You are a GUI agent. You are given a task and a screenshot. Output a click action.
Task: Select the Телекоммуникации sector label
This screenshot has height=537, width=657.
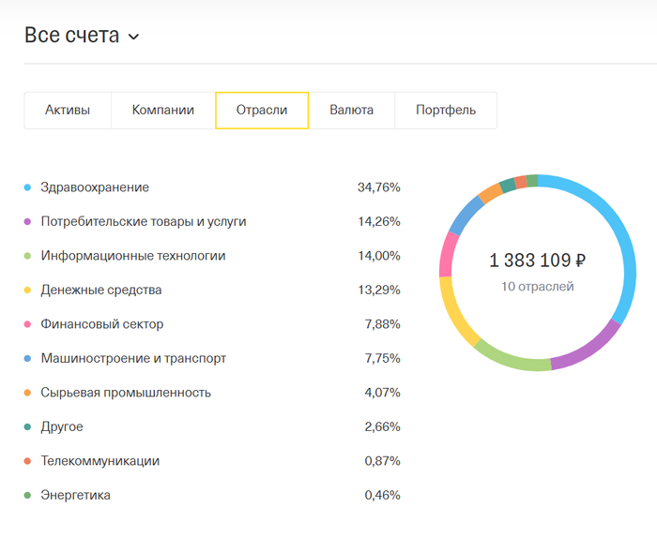99,461
